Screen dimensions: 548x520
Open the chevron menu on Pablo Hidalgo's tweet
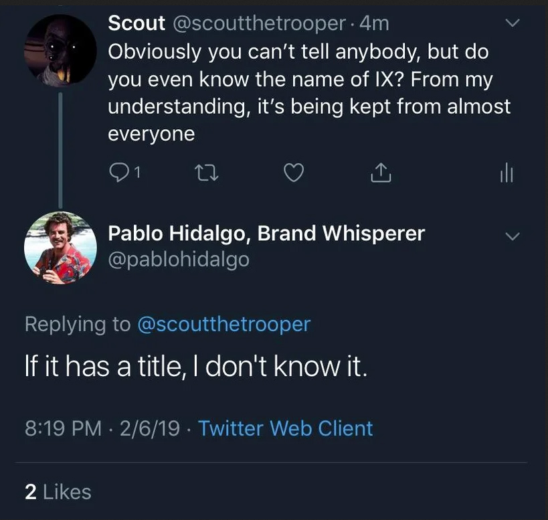tap(512, 237)
